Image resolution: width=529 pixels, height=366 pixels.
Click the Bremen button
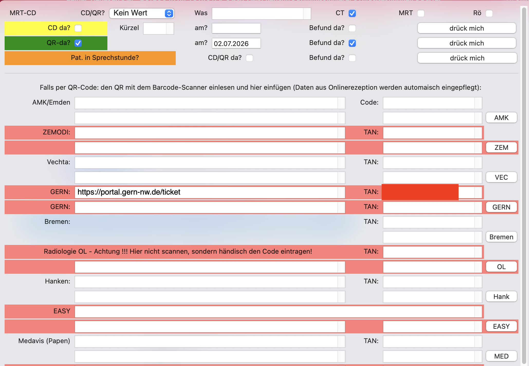click(501, 237)
